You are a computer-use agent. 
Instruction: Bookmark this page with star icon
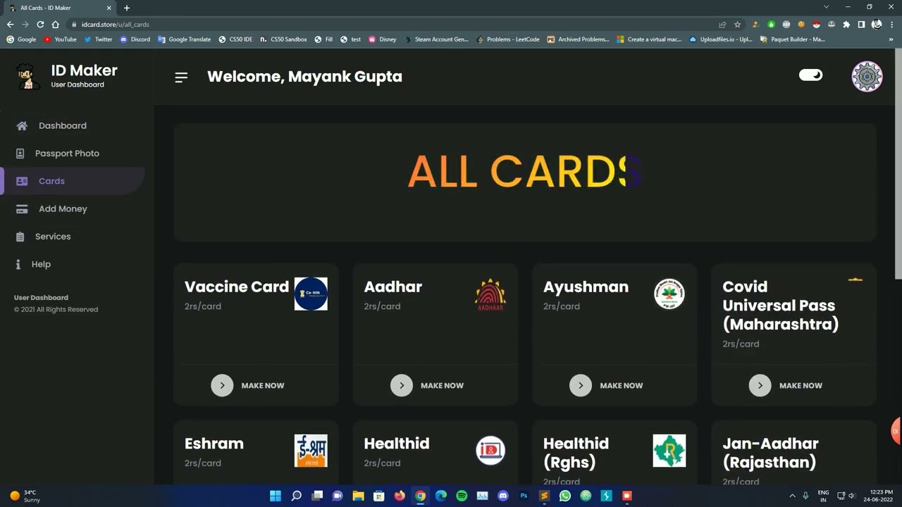[738, 24]
